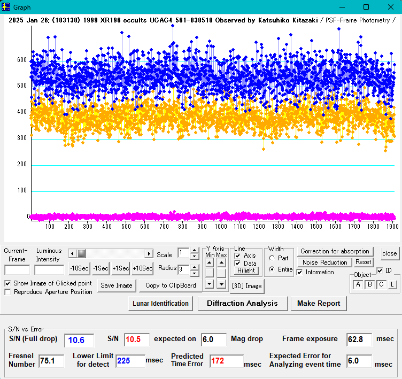
Task: Select object A button
Action: pos(357,284)
